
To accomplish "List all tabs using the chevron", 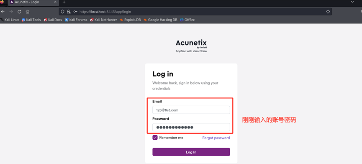I will [x=352, y=2].
